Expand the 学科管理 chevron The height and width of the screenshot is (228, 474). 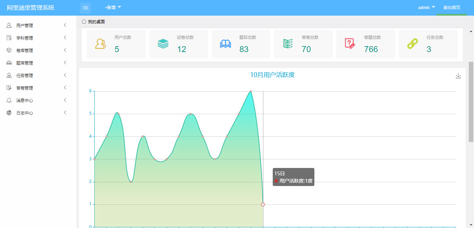[65, 38]
